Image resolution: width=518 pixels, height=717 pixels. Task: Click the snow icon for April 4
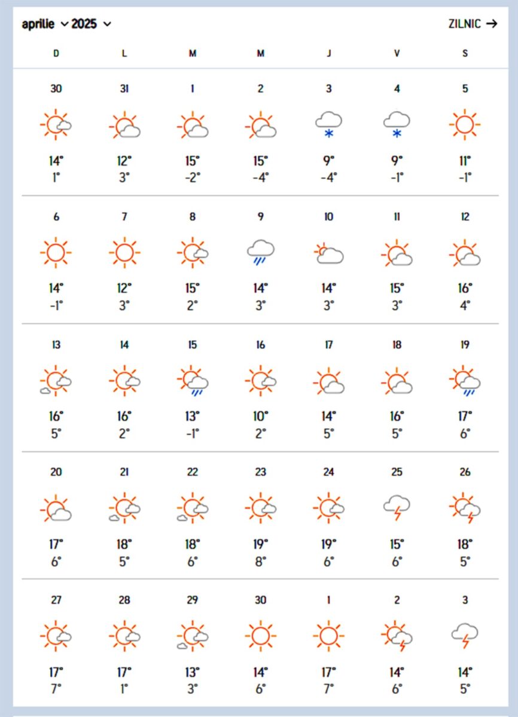click(x=397, y=125)
